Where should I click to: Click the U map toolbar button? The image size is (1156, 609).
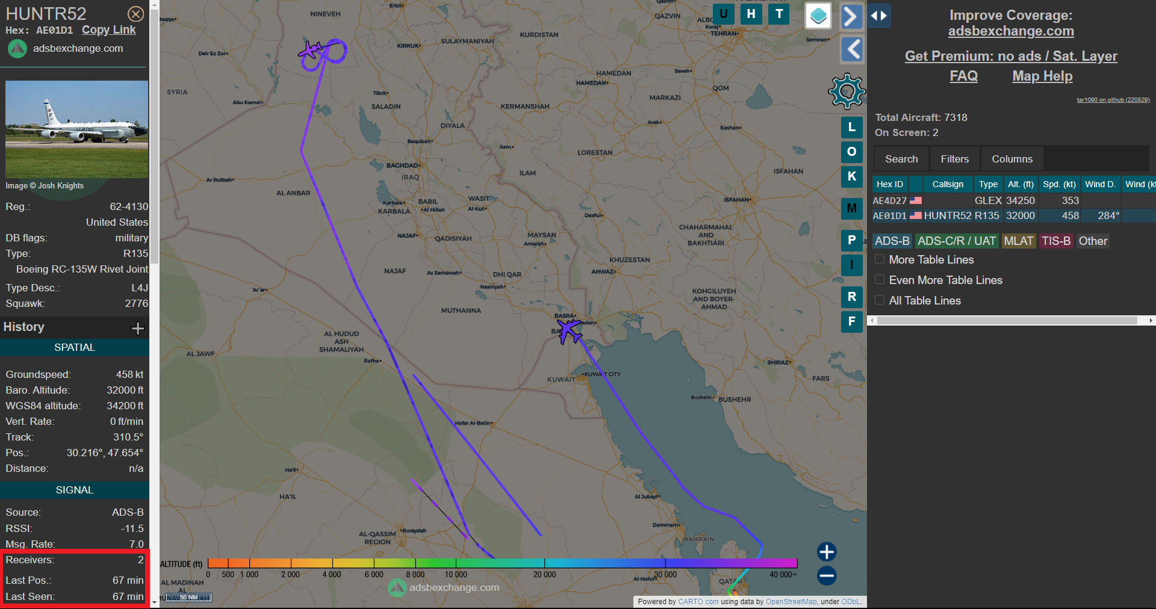coord(723,14)
